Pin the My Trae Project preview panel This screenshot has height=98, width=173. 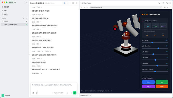point(164,3)
